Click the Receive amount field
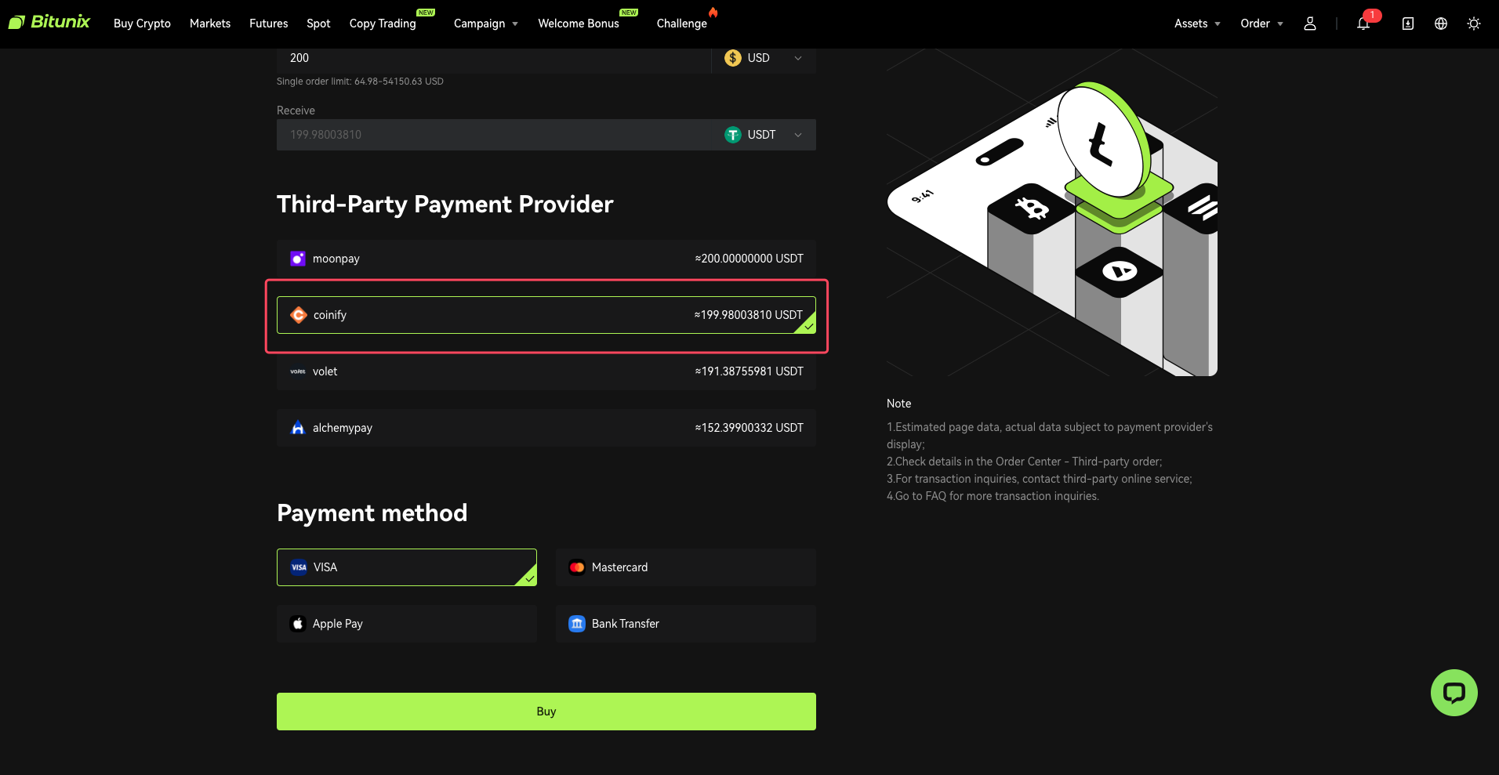The image size is (1499, 775). [x=494, y=135]
